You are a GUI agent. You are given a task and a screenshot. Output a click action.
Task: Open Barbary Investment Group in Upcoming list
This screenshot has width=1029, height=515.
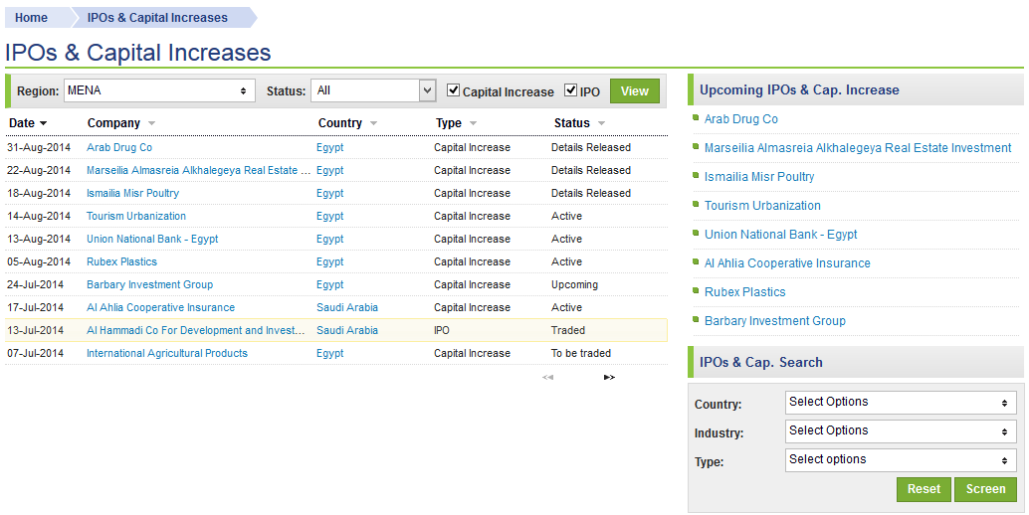click(775, 321)
